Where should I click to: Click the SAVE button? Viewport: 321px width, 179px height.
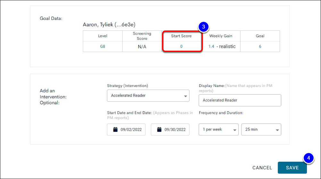[x=292, y=168]
